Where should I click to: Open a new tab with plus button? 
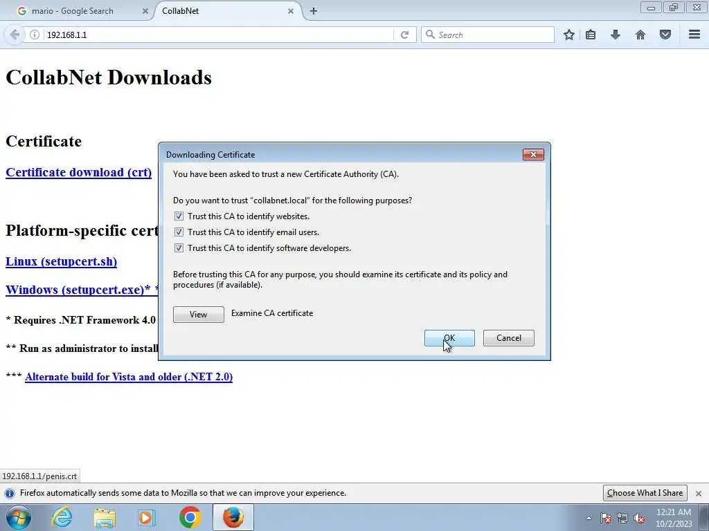pyautogui.click(x=314, y=11)
